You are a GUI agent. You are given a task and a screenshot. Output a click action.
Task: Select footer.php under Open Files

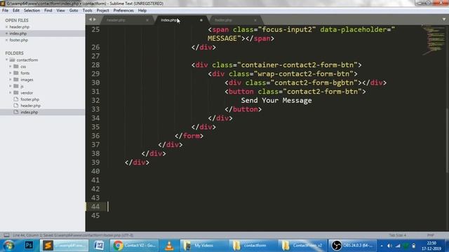coord(19,40)
